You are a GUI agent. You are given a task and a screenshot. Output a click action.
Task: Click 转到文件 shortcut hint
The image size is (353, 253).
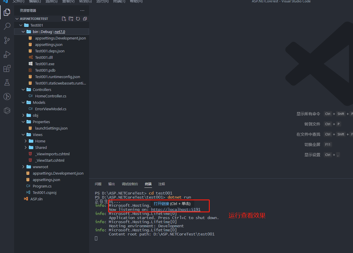click(x=312, y=124)
